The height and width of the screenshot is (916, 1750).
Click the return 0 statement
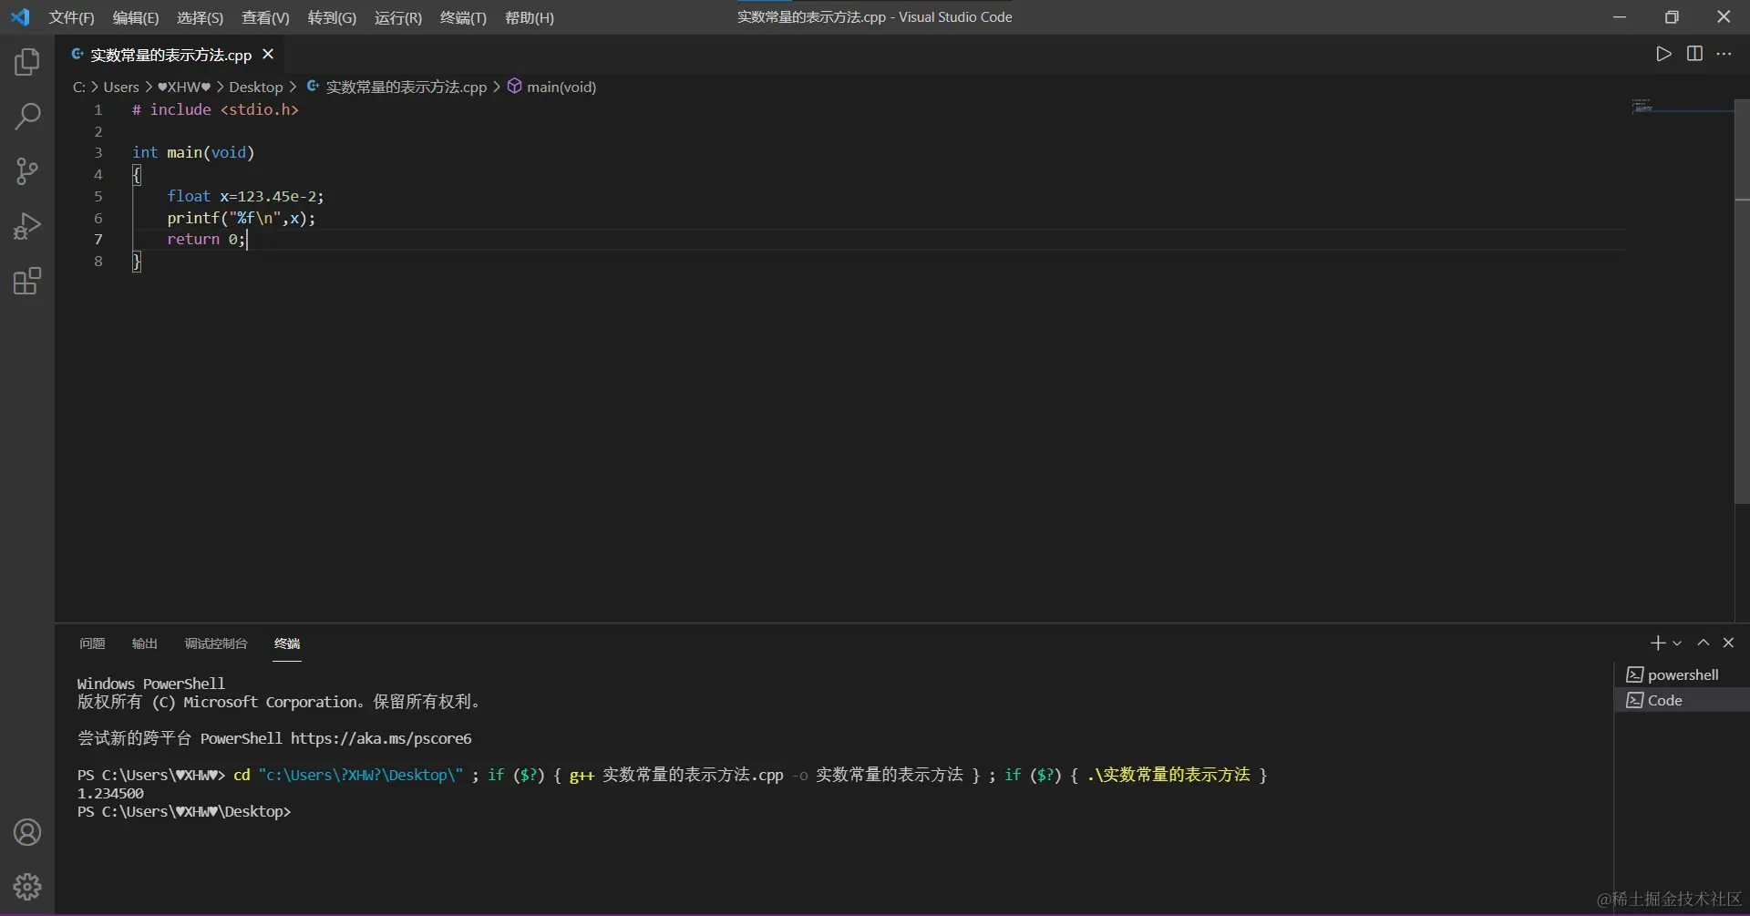206,239
